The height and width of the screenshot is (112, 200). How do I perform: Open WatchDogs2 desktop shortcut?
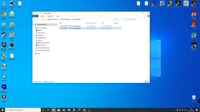pos(186,4)
